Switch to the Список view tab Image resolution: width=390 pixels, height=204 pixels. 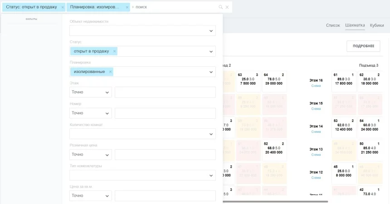click(333, 25)
